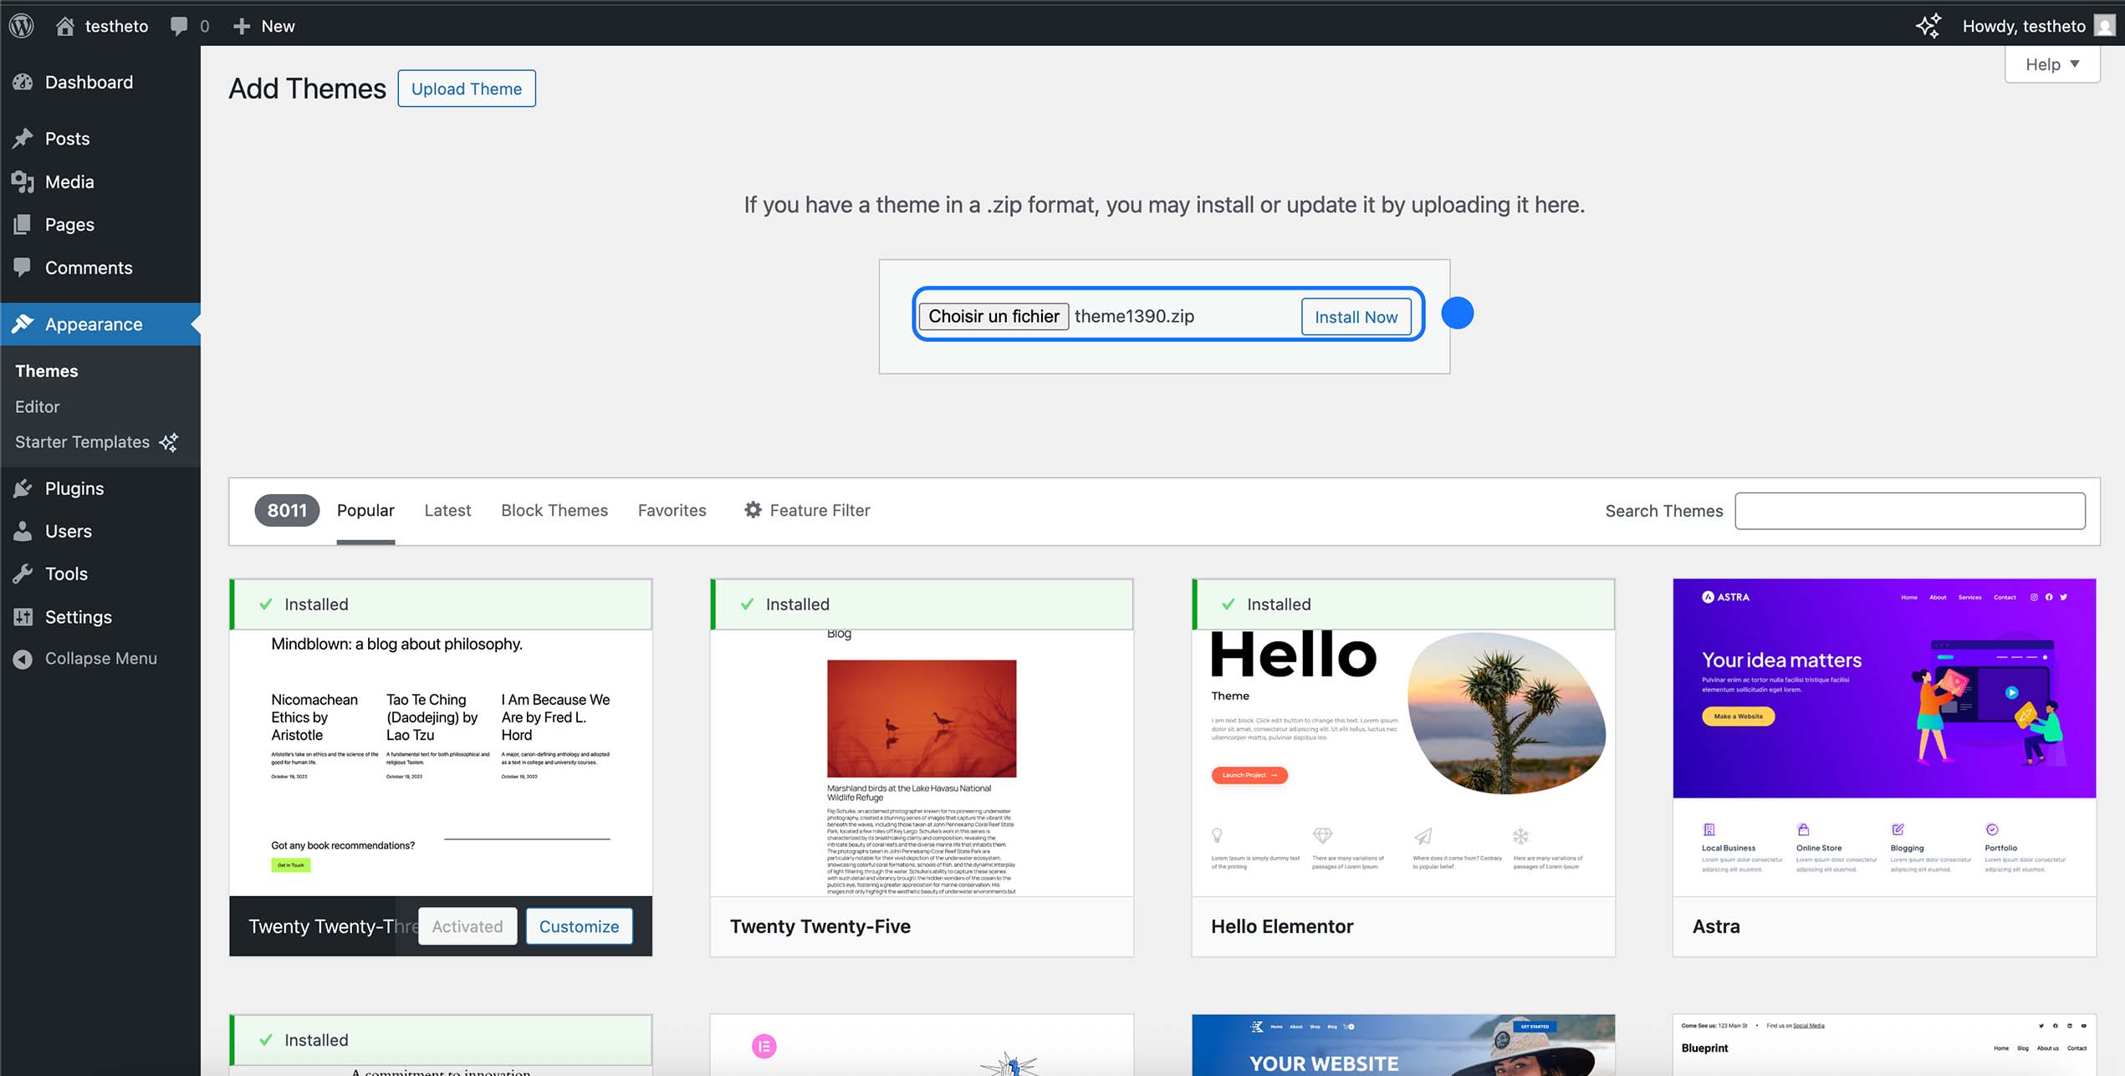This screenshot has height=1076, width=2125.
Task: Click the AI sparkle icon near Howdy, testheto
Action: click(x=1928, y=25)
